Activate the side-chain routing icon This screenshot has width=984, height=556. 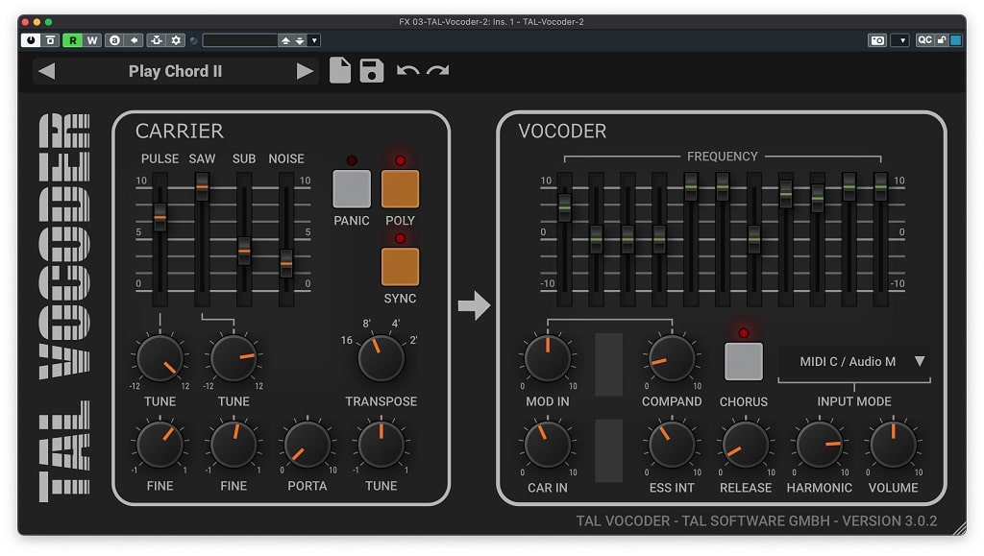point(157,40)
